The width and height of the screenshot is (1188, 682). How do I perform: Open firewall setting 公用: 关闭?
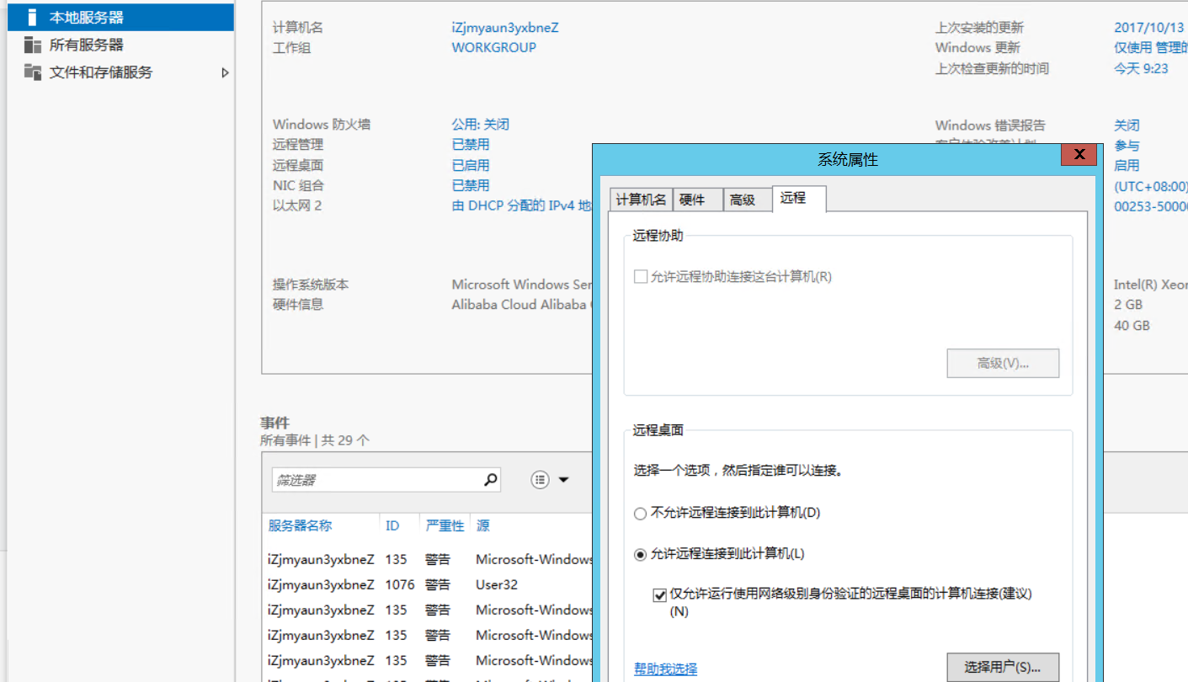(x=480, y=125)
